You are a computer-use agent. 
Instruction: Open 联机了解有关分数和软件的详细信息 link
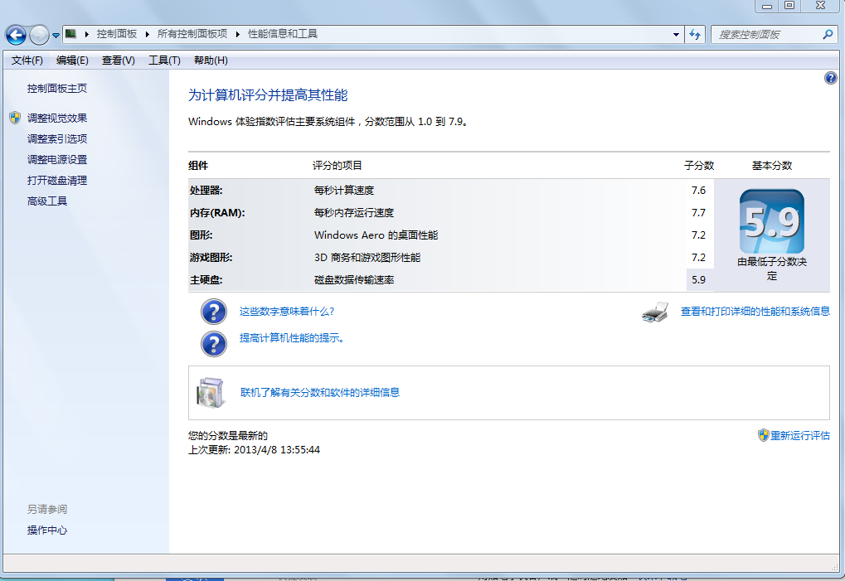[320, 393]
